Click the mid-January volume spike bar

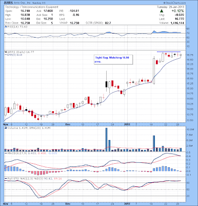(x=154, y=144)
